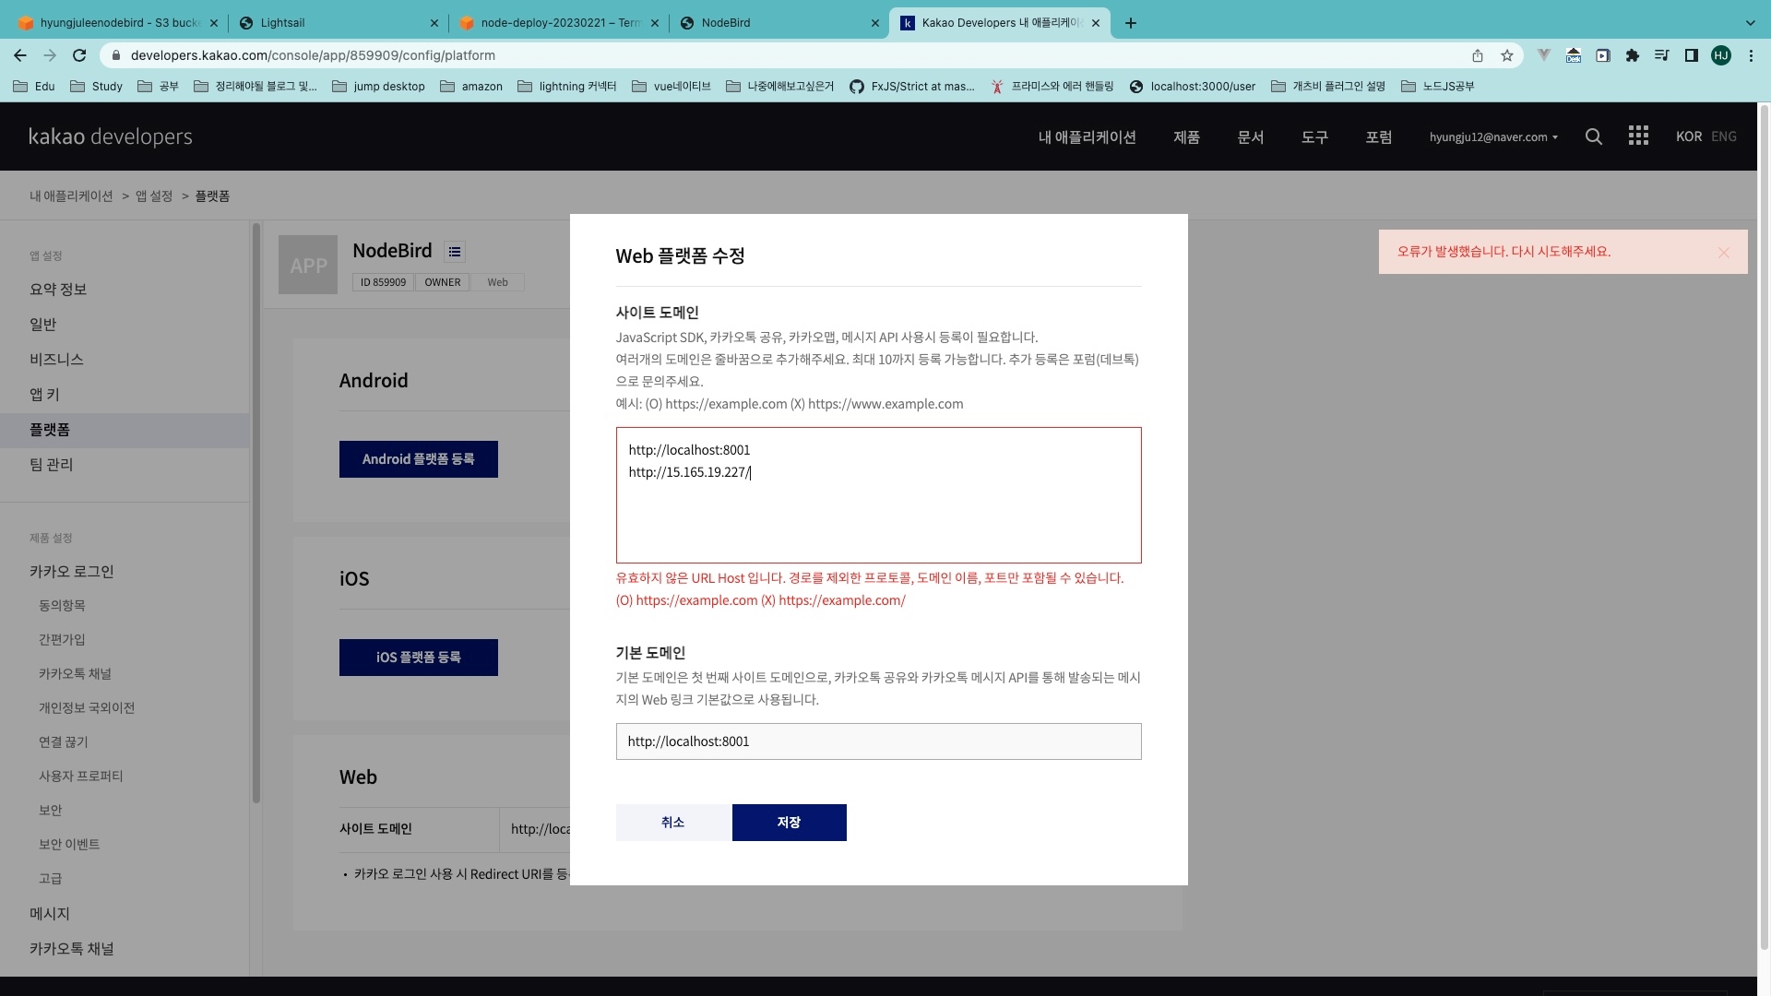Image resolution: width=1771 pixels, height=996 pixels.
Task: Open the Chrome three-dot menu
Action: 1751,55
